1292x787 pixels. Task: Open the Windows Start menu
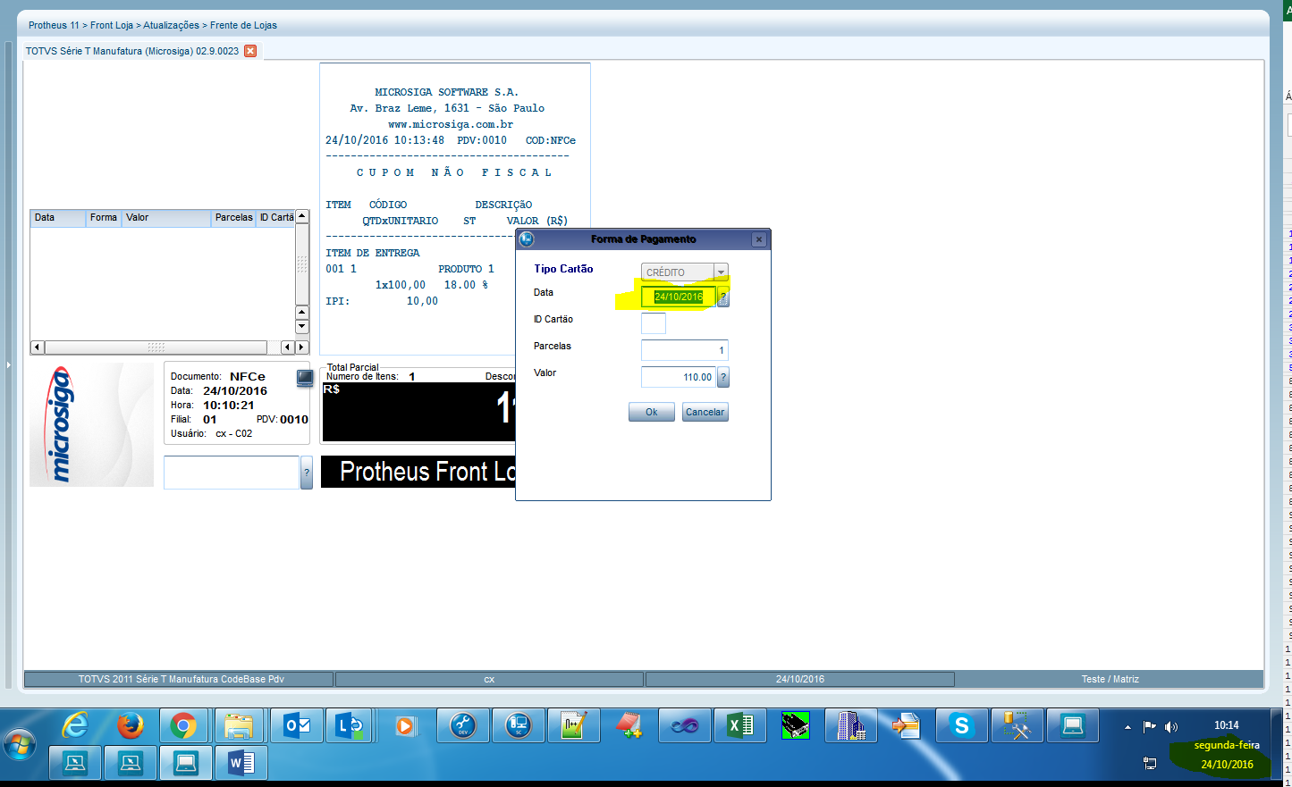point(20,745)
